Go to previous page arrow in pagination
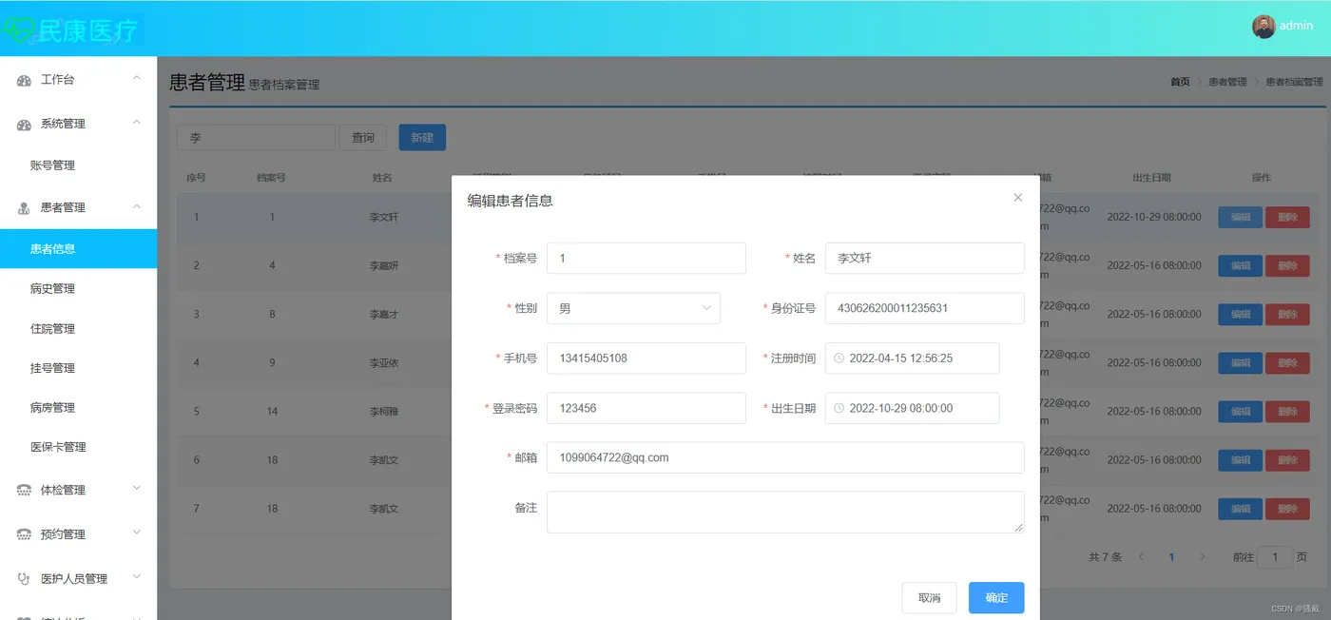1331x620 pixels. point(1141,557)
